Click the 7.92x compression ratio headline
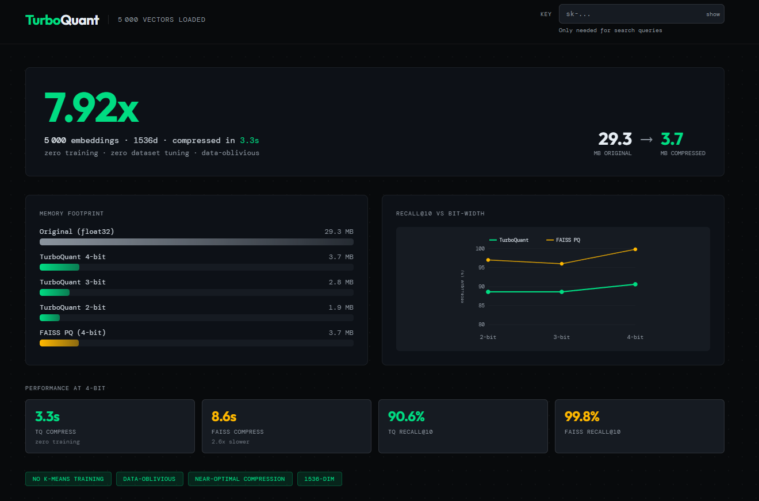This screenshot has height=501, width=759. [91, 108]
